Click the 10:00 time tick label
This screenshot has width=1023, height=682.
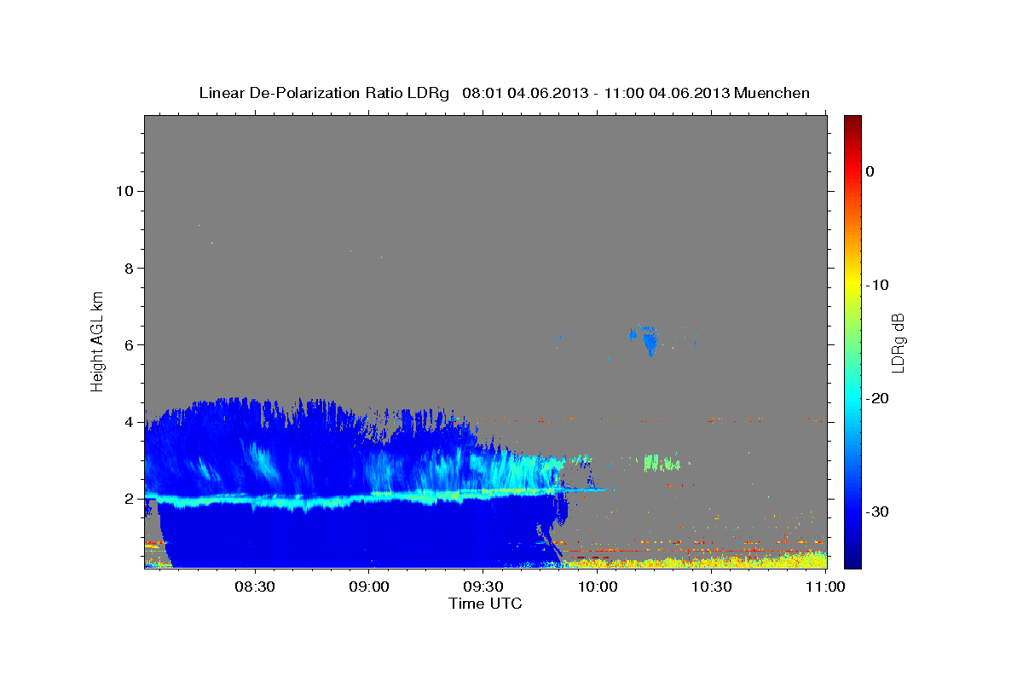pyautogui.click(x=598, y=587)
